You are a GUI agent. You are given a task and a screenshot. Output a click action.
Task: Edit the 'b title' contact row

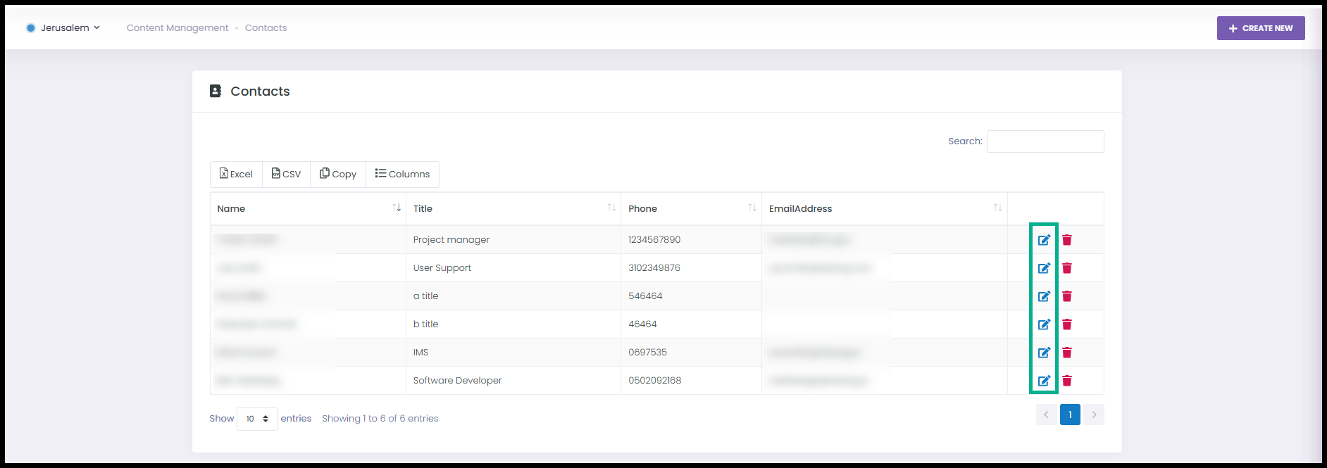click(1044, 324)
